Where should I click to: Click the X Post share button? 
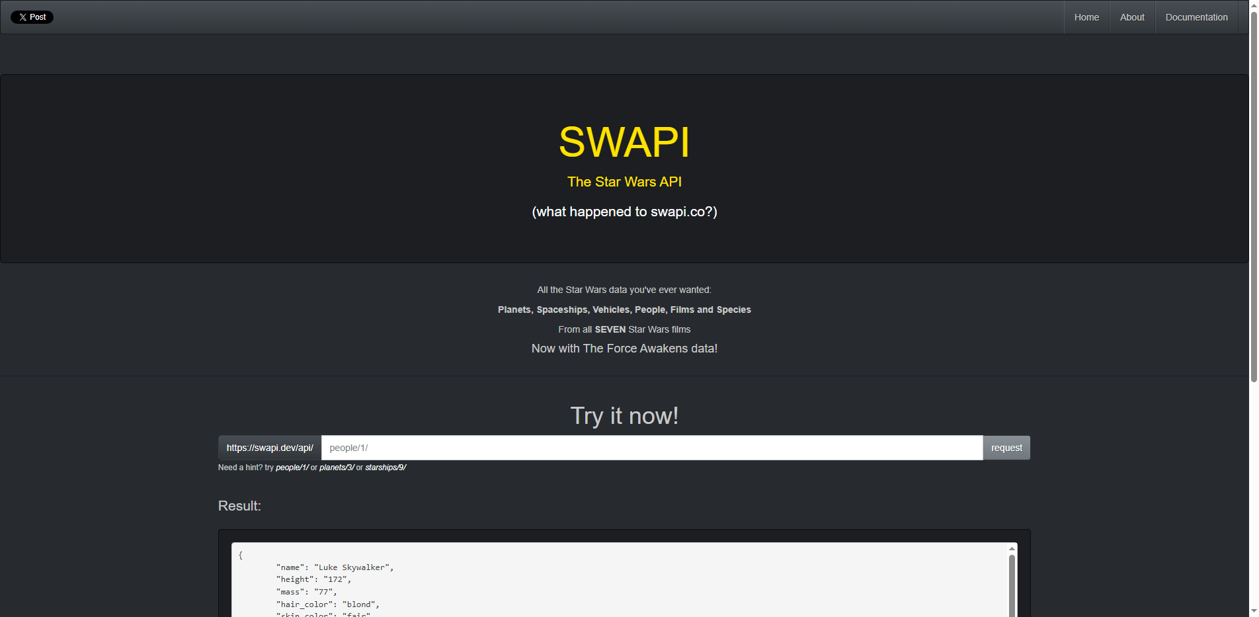tap(32, 17)
